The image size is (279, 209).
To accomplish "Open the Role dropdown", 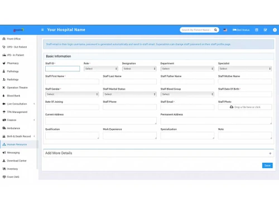I will tap(101, 69).
